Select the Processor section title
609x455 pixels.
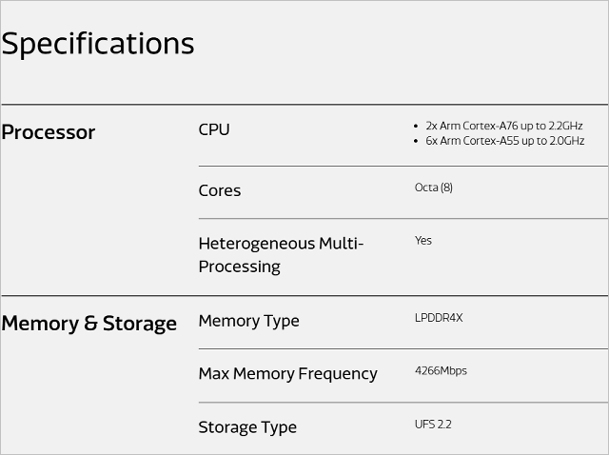click(49, 132)
